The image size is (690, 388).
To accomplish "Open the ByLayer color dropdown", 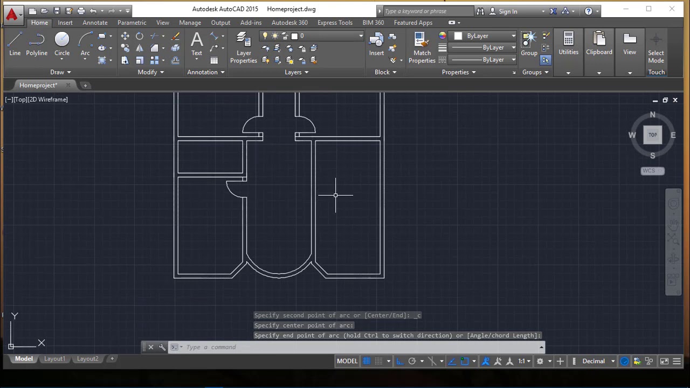I will [x=513, y=36].
